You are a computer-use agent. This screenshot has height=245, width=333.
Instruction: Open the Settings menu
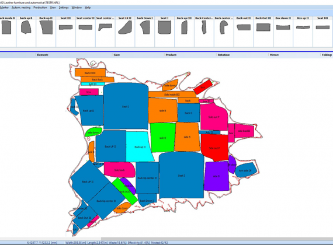pos(64,8)
